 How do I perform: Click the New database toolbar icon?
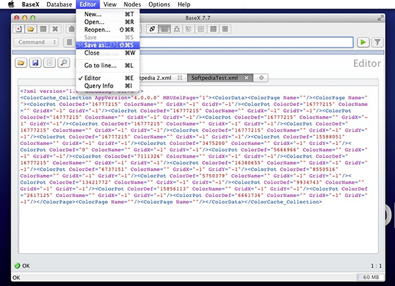click(x=18, y=29)
